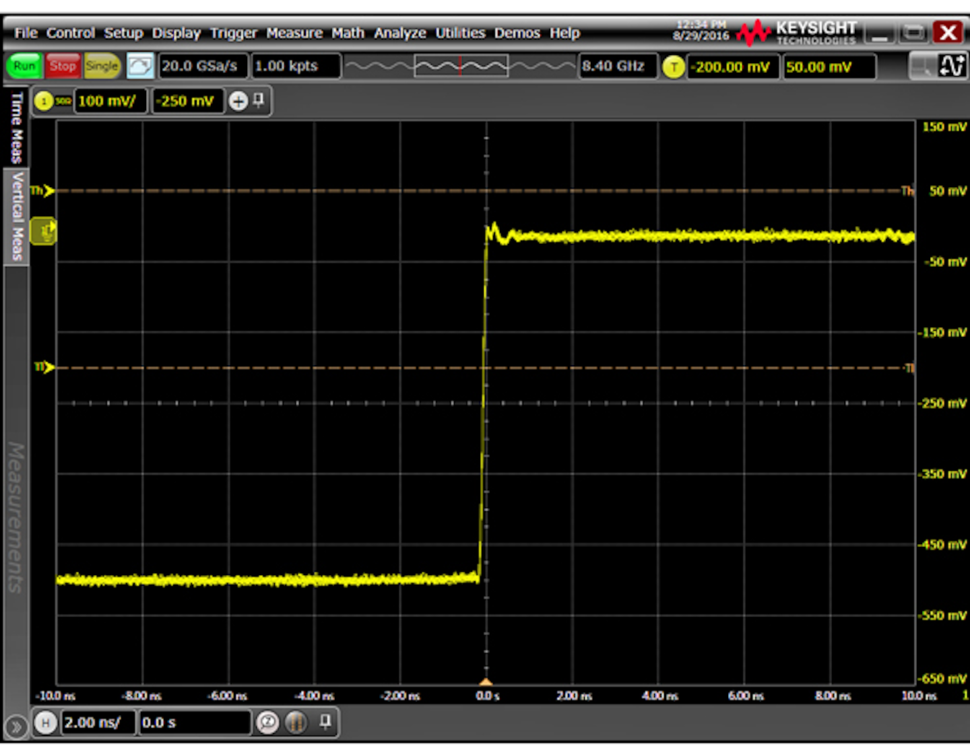Viewport: 970px width, 755px height.
Task: Switch to the Vertical Meas tab
Action: pos(17,216)
